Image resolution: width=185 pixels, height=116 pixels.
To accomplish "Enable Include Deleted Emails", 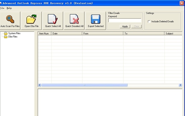I will click(149, 21).
